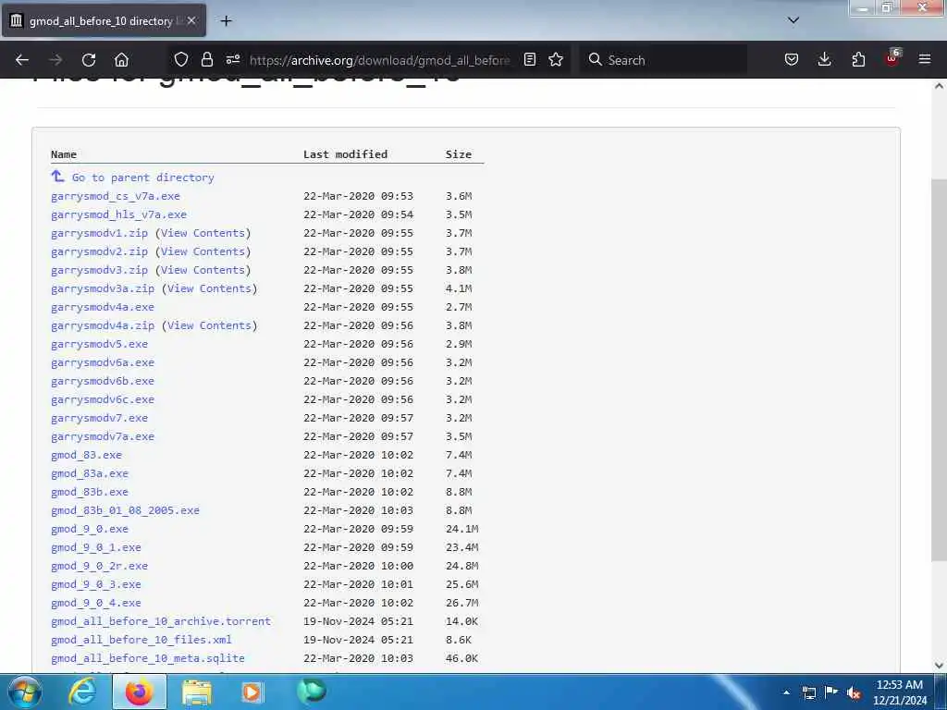
Task: Open gmod_all_before_10_meta.sqlite link
Action: point(148,658)
